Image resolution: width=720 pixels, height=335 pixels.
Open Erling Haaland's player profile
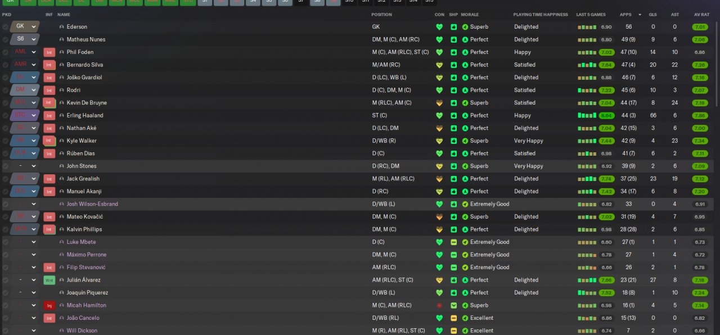coord(85,115)
